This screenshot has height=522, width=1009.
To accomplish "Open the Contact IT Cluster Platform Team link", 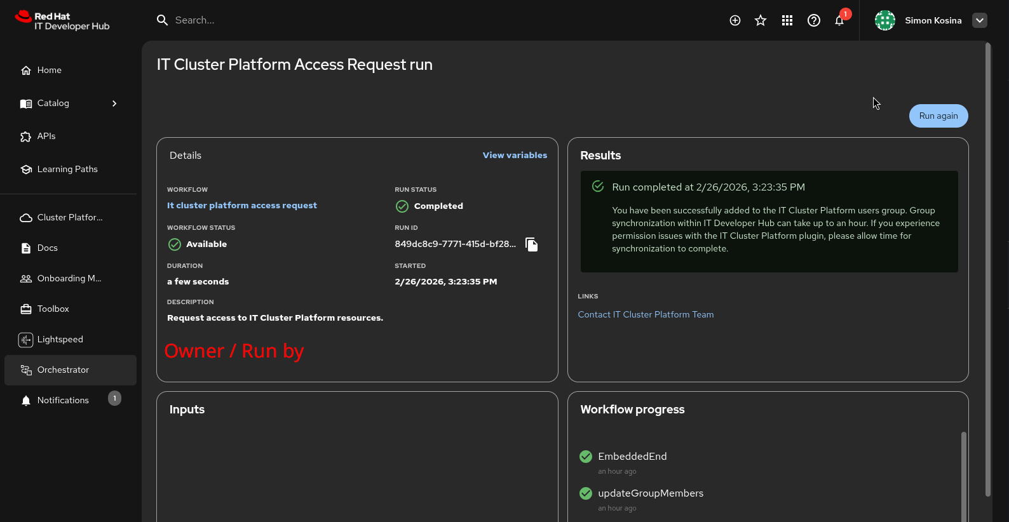I will tap(646, 314).
